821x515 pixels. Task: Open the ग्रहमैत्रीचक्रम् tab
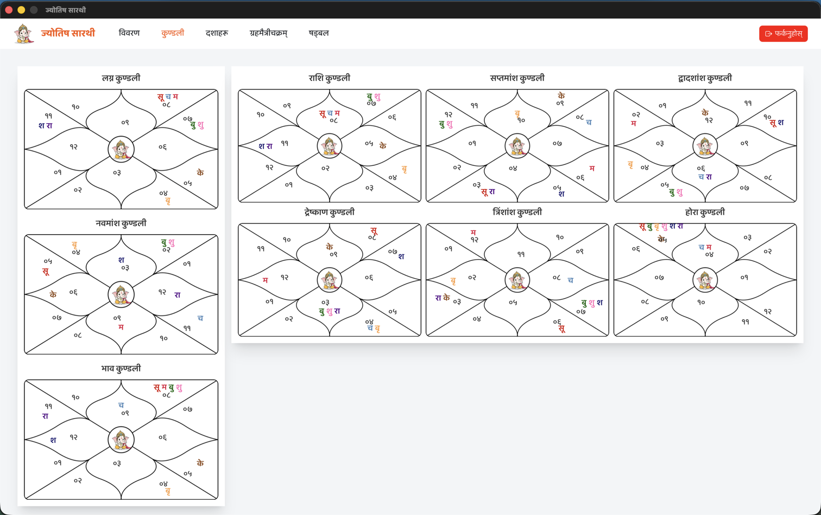tap(268, 33)
